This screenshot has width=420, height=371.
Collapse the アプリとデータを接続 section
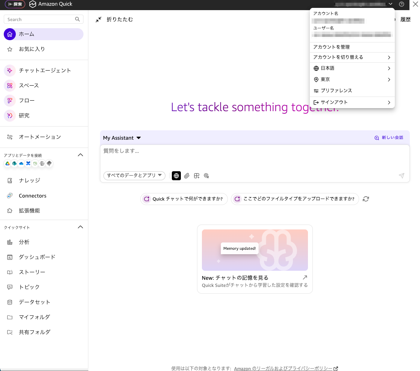[x=80, y=155]
